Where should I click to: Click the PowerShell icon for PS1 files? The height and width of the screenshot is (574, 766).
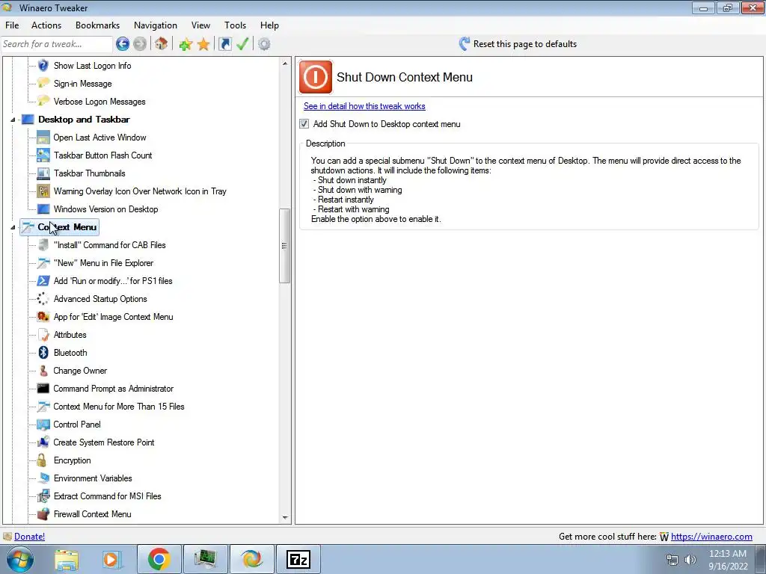pyautogui.click(x=43, y=281)
